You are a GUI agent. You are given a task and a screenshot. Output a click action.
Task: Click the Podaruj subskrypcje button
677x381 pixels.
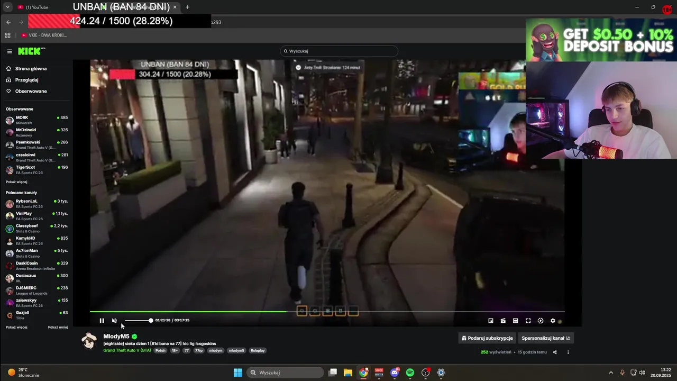487,338
